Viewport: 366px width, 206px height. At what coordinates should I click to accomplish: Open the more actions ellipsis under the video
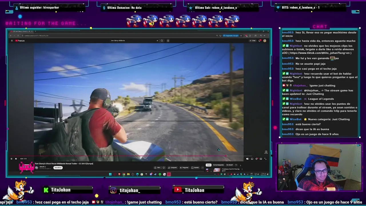click(x=202, y=168)
